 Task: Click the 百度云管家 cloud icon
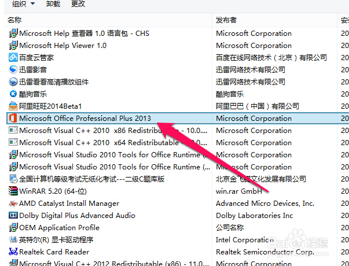[x=13, y=58]
